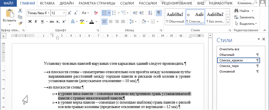Open the РАССЫЛКИ tab
This screenshot has height=110, width=269.
[148, 3]
